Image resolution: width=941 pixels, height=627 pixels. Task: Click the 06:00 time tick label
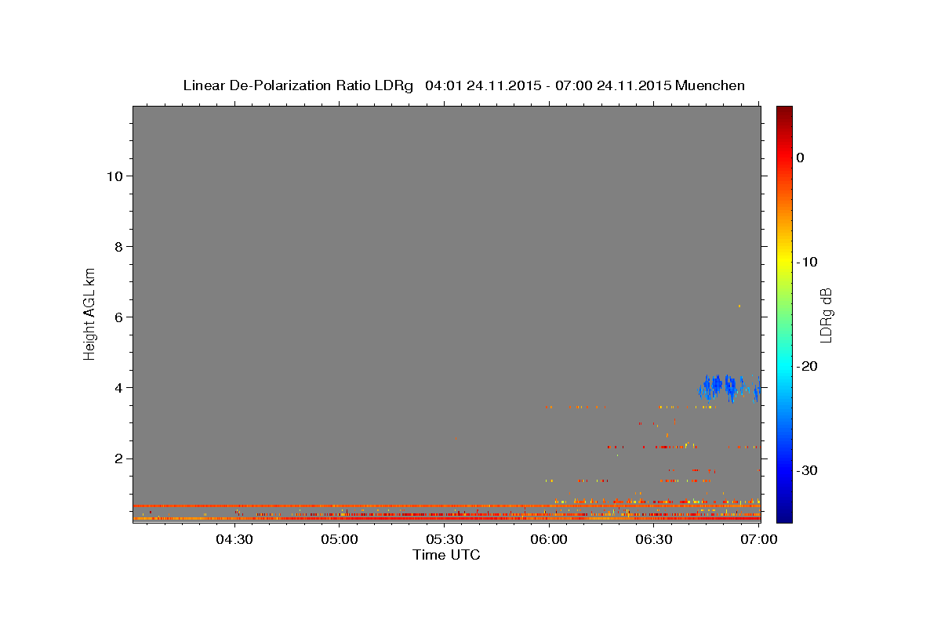[549, 539]
